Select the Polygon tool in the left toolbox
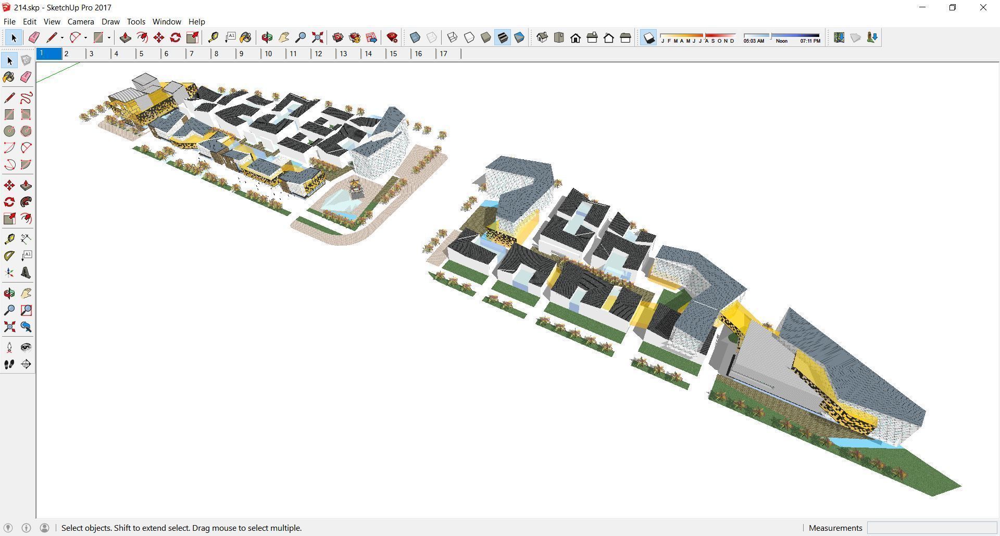Image resolution: width=1000 pixels, height=536 pixels. (26, 131)
